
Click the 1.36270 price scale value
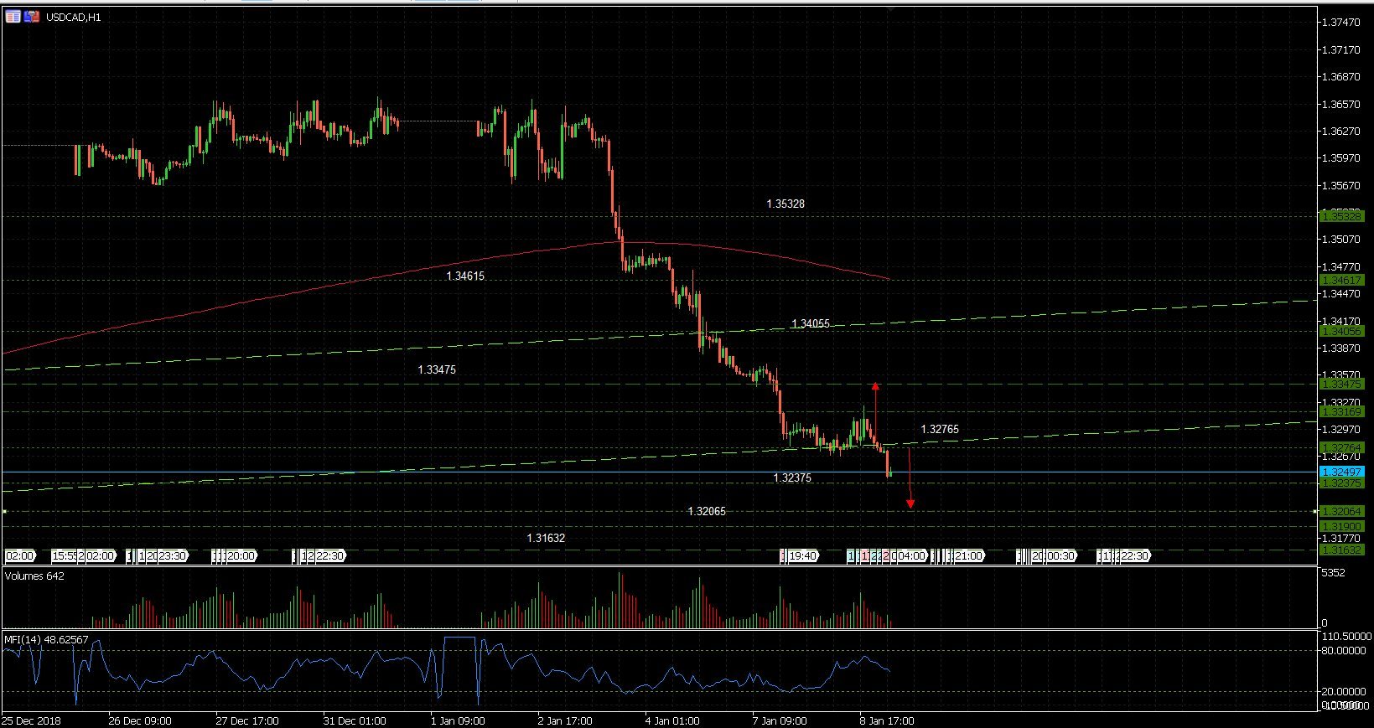pyautogui.click(x=1340, y=132)
